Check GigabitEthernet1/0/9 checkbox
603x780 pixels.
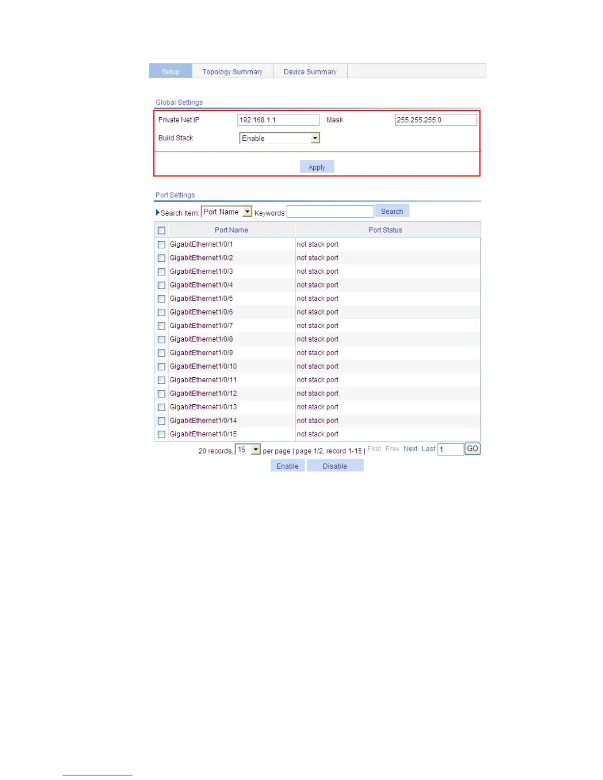pyautogui.click(x=161, y=353)
